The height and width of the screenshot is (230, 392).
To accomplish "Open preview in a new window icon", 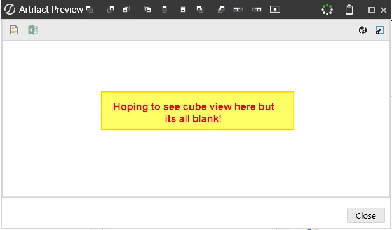I will [x=380, y=30].
